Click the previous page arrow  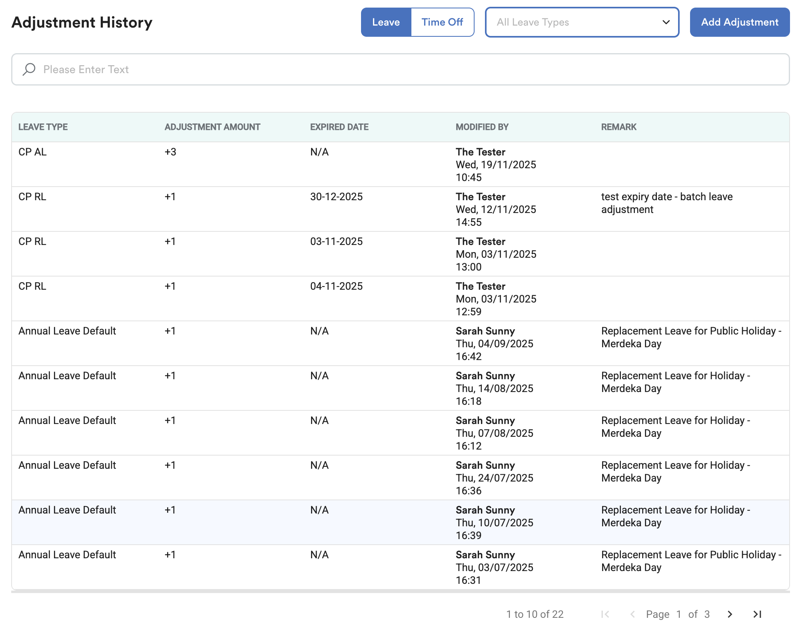pos(632,614)
